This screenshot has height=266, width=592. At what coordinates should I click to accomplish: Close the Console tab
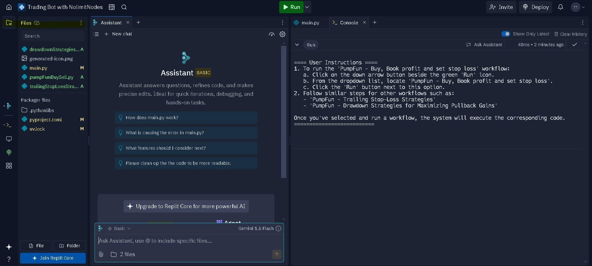364,22
